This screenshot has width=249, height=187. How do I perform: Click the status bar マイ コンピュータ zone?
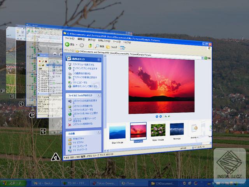(198, 147)
